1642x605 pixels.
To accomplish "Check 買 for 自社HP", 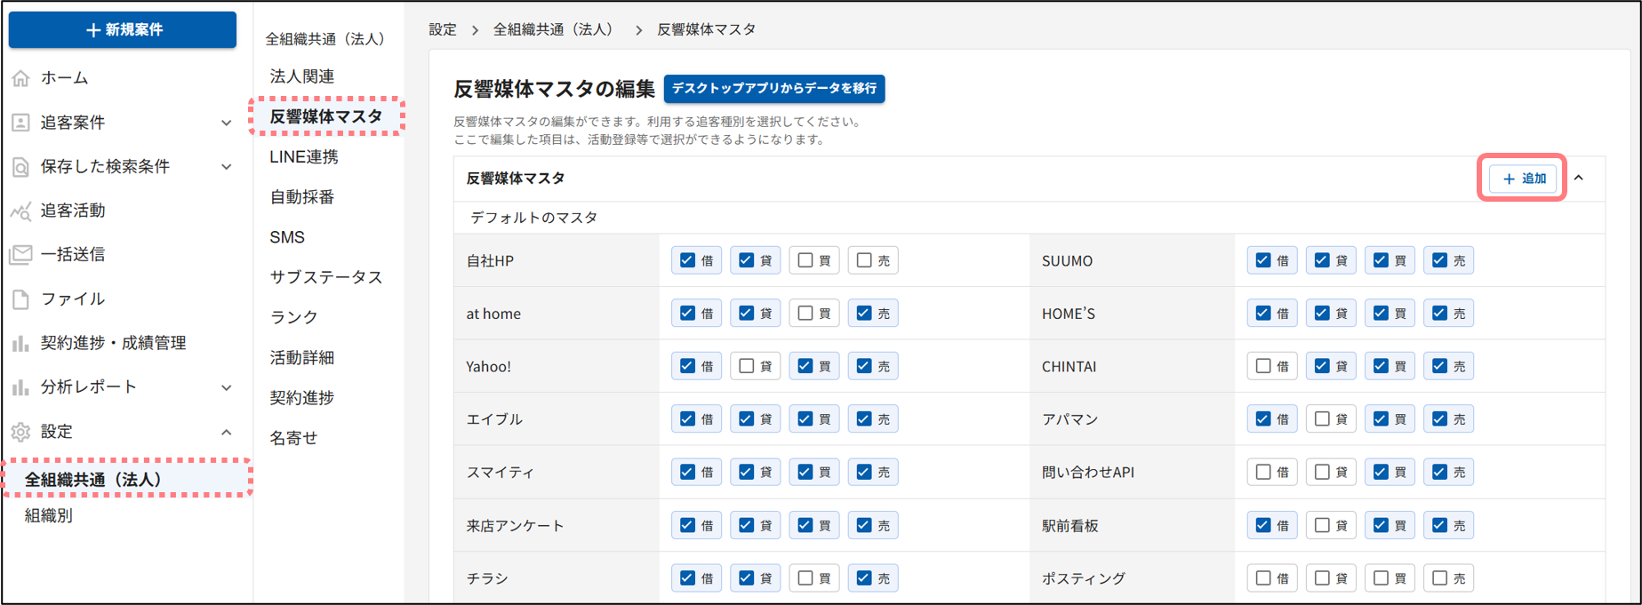I will coord(805,260).
